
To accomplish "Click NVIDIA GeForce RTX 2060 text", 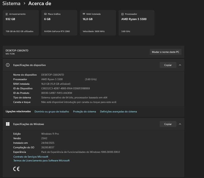I will (57, 31).
